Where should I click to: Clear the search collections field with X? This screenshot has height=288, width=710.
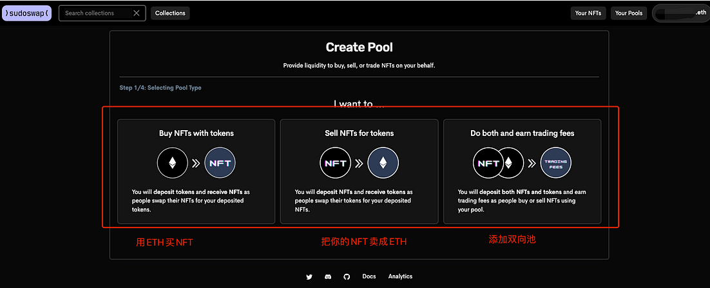137,13
